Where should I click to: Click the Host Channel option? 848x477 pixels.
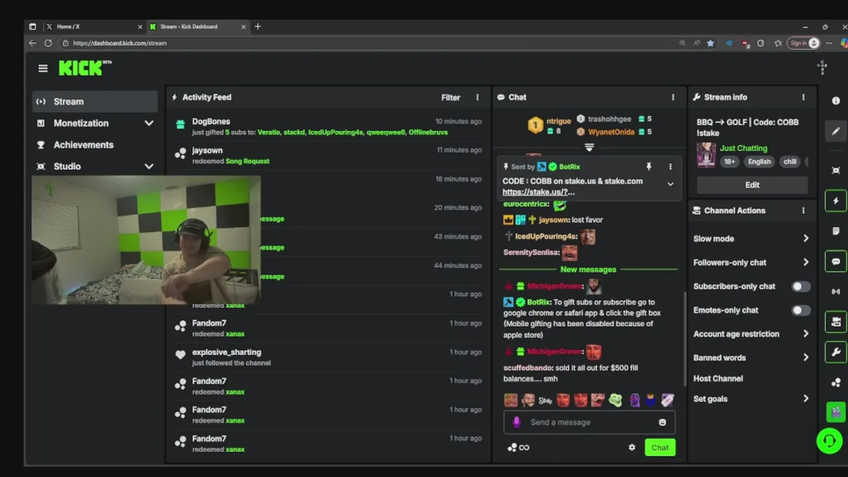pyautogui.click(x=718, y=378)
